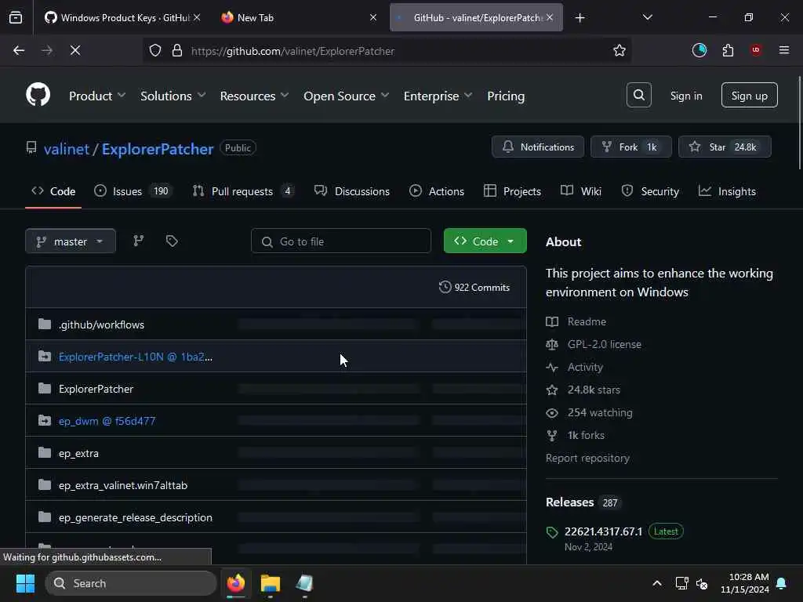Viewport: 803px width, 602px height.
Task: Open the ep_extra_valinet.win7alttab folder
Action: coord(123,485)
